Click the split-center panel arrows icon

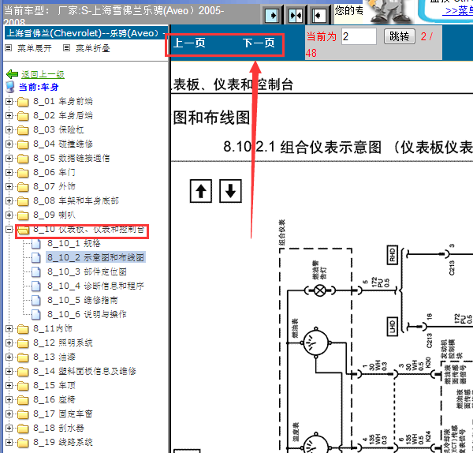tap(296, 15)
